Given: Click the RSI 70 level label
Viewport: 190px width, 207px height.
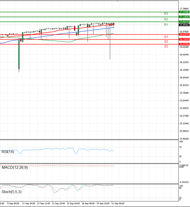Looking at the screenshot, I should [180, 147].
